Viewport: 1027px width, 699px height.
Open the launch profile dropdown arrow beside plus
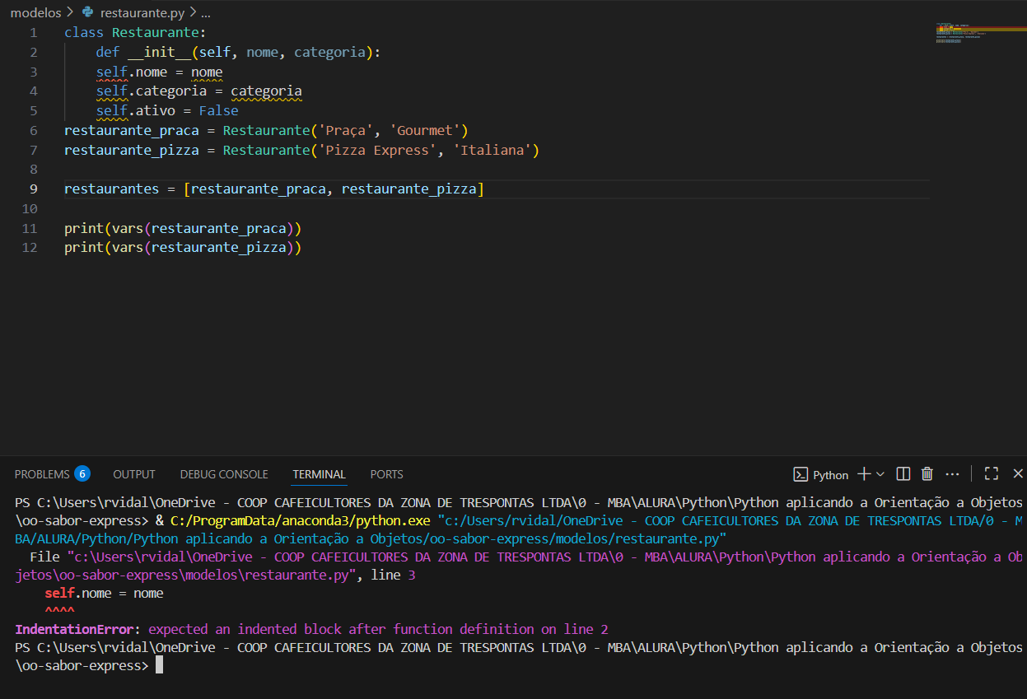coord(880,474)
